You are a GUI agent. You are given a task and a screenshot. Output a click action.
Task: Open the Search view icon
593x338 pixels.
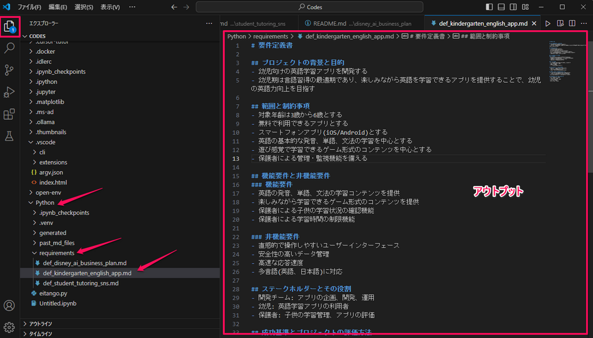click(9, 48)
